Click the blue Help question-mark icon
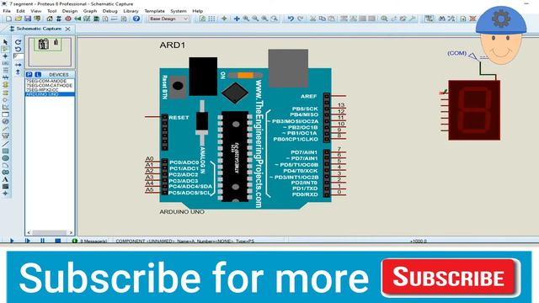The image size is (539, 303). [136, 19]
